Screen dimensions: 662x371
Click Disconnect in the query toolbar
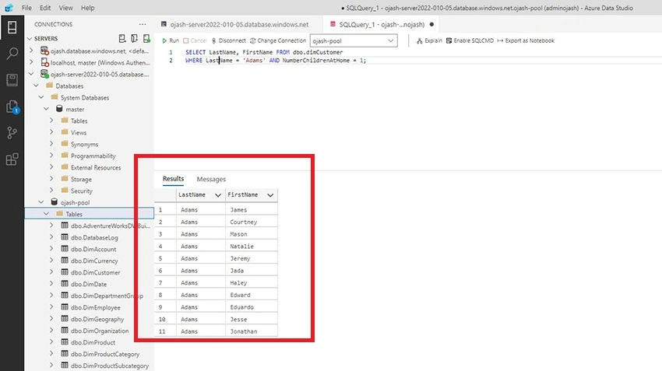coord(228,41)
